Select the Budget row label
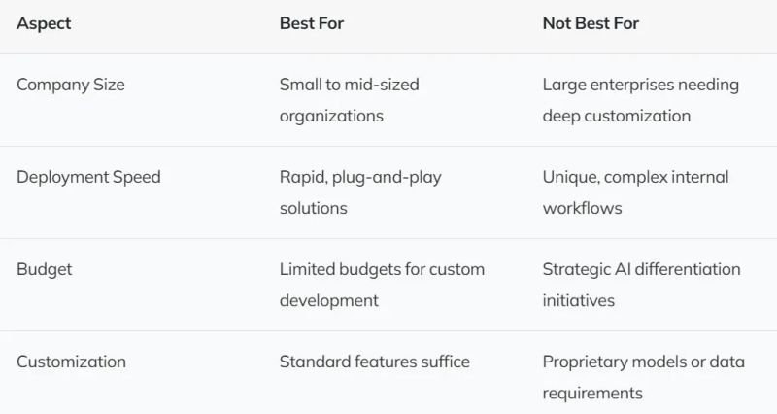Screen dimensions: 777x414 [44, 269]
